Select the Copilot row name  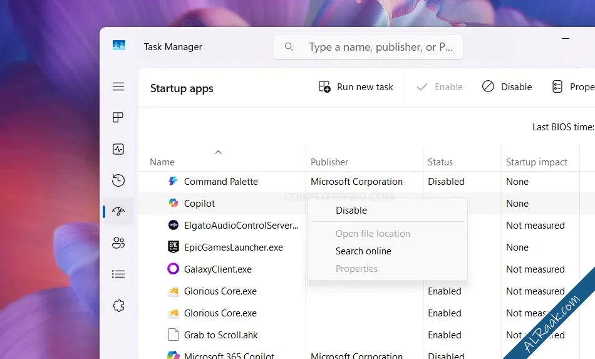point(199,204)
